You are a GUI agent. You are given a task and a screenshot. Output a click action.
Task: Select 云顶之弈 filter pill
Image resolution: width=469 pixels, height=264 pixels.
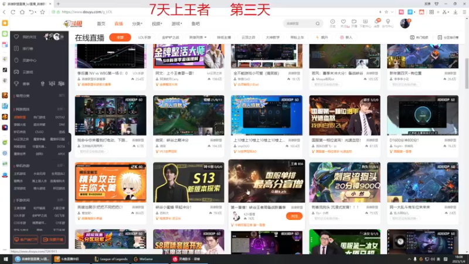pyautogui.click(x=248, y=38)
